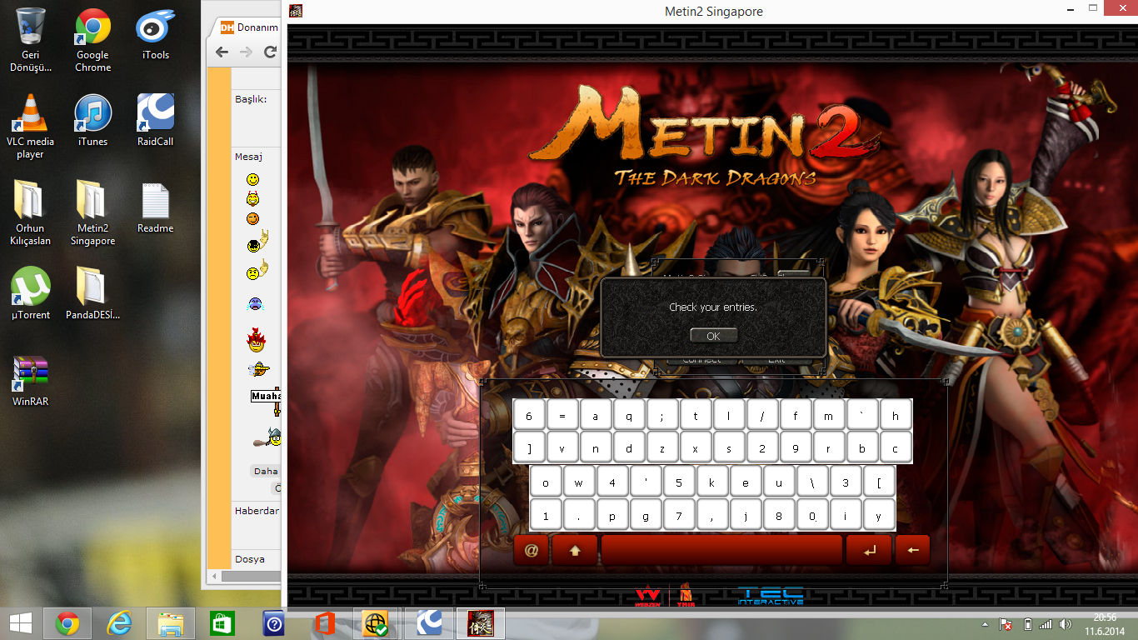Insert the flaming crowned emoticon in forum editor
Image resolution: width=1138 pixels, height=640 pixels.
(x=255, y=340)
